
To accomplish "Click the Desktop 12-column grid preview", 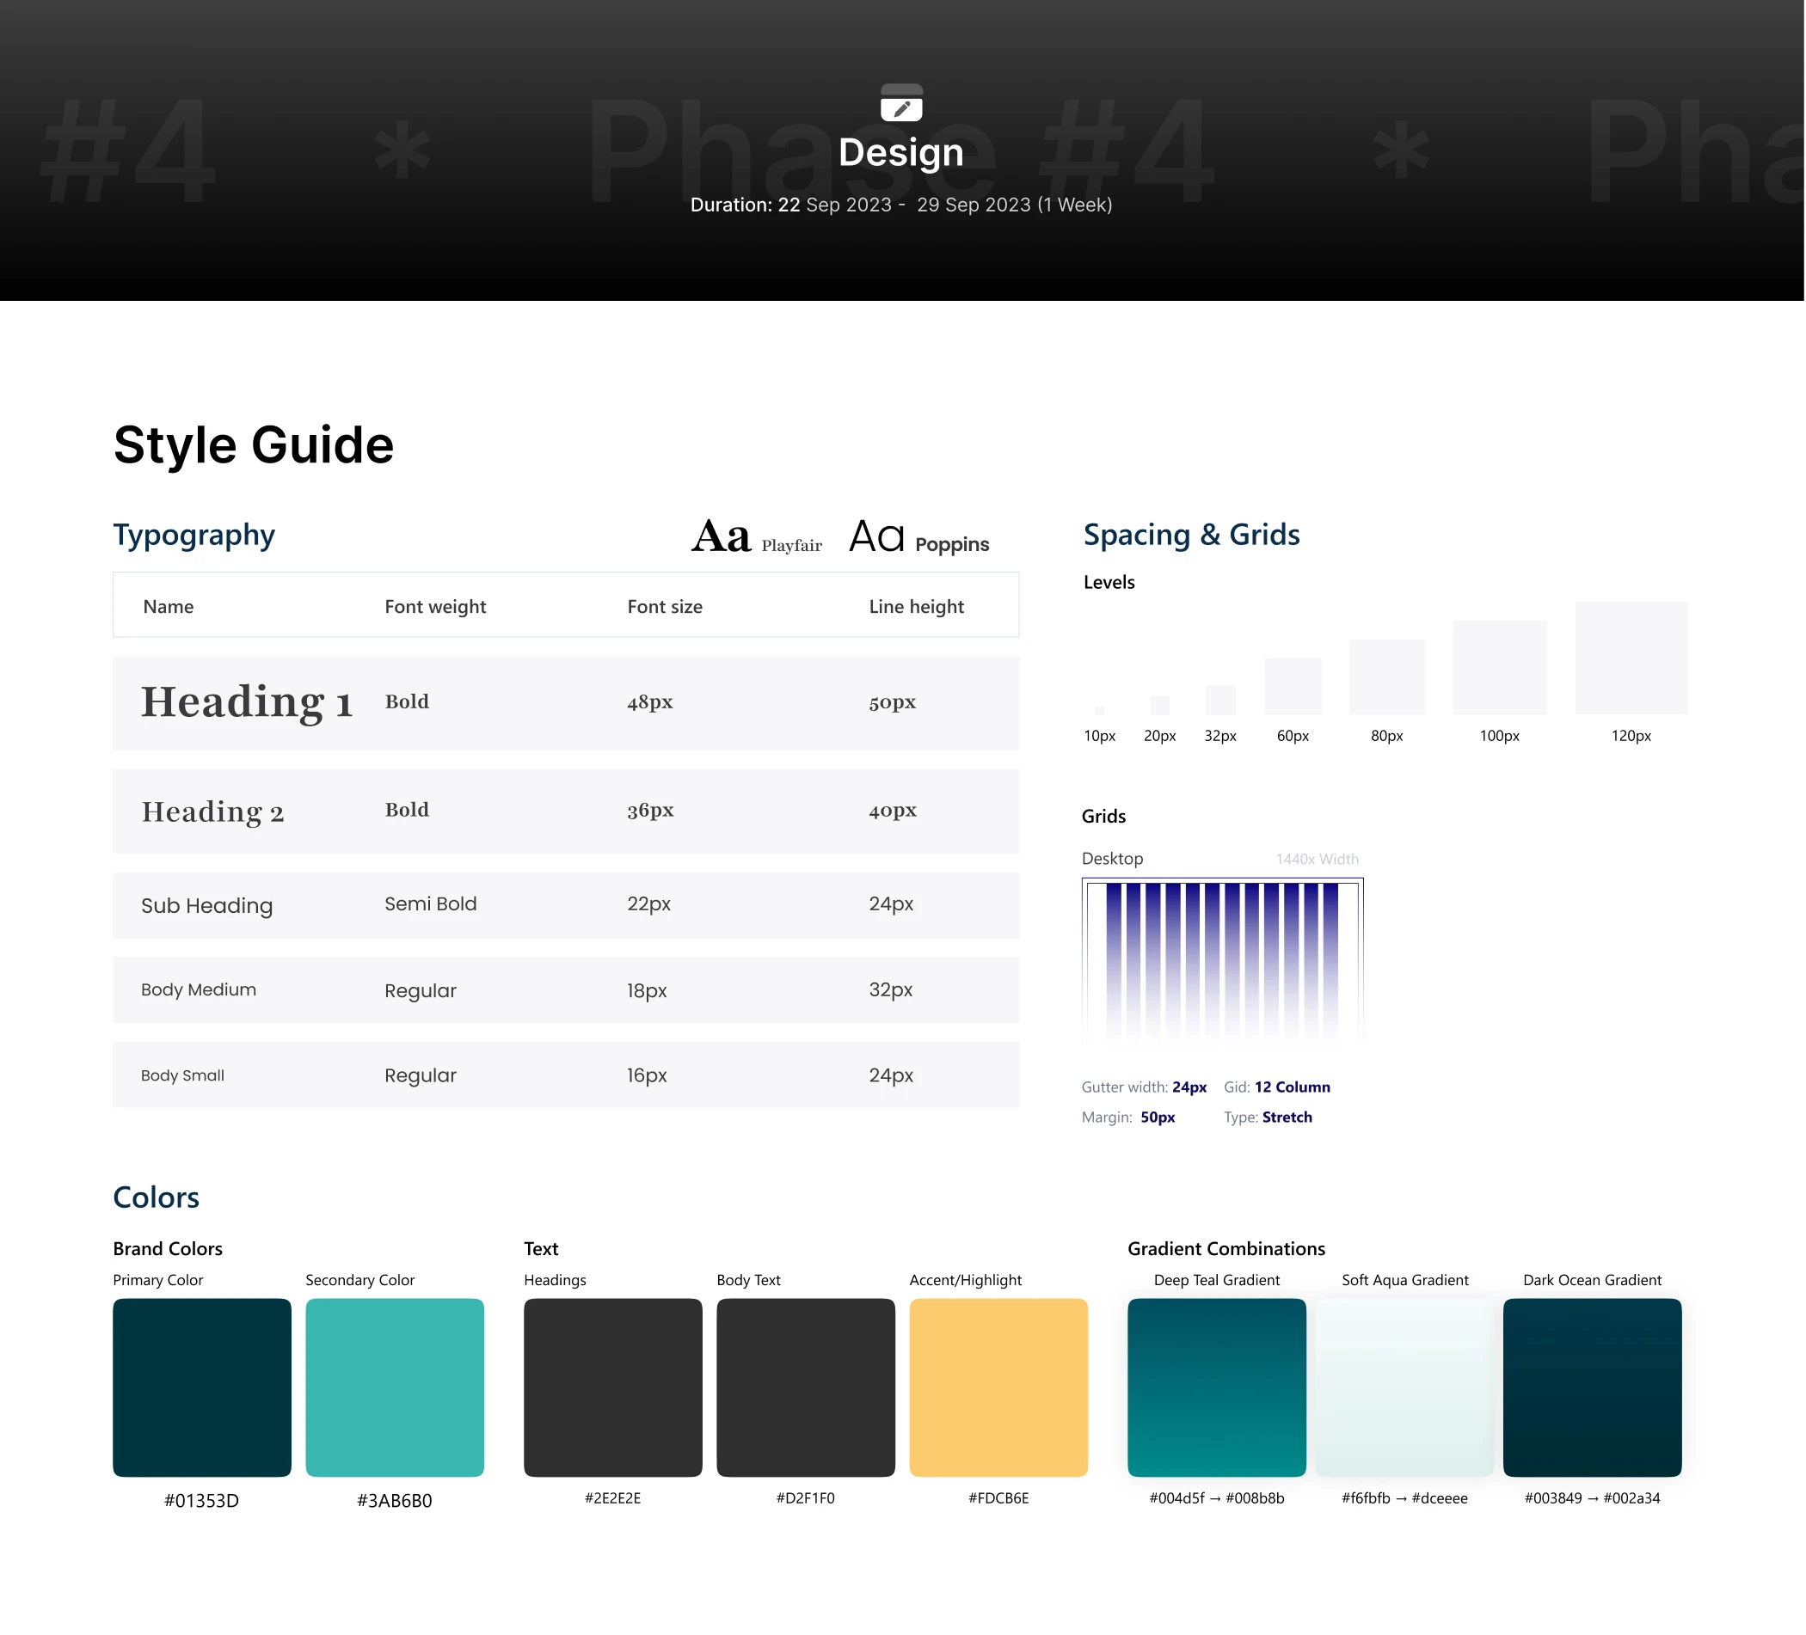I will 1223,963.
